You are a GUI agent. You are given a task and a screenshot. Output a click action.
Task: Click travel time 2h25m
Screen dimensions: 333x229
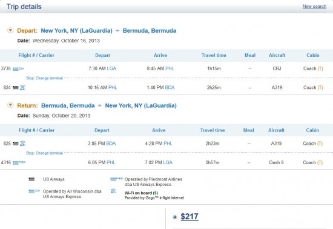point(214,87)
